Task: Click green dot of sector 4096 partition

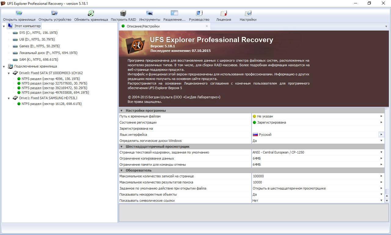Action: (x=19, y=79)
